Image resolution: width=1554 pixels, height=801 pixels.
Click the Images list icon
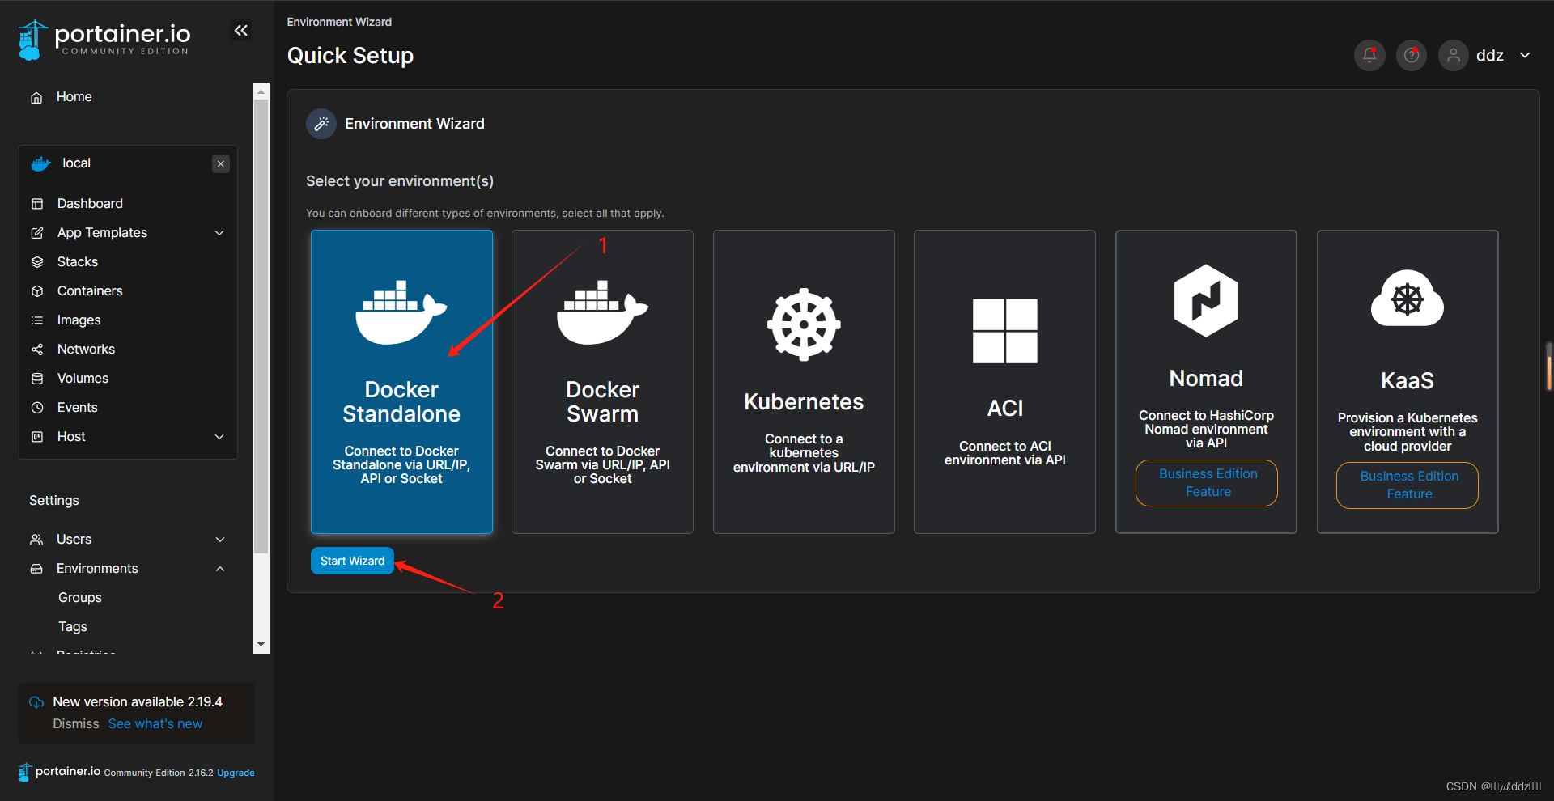37,320
